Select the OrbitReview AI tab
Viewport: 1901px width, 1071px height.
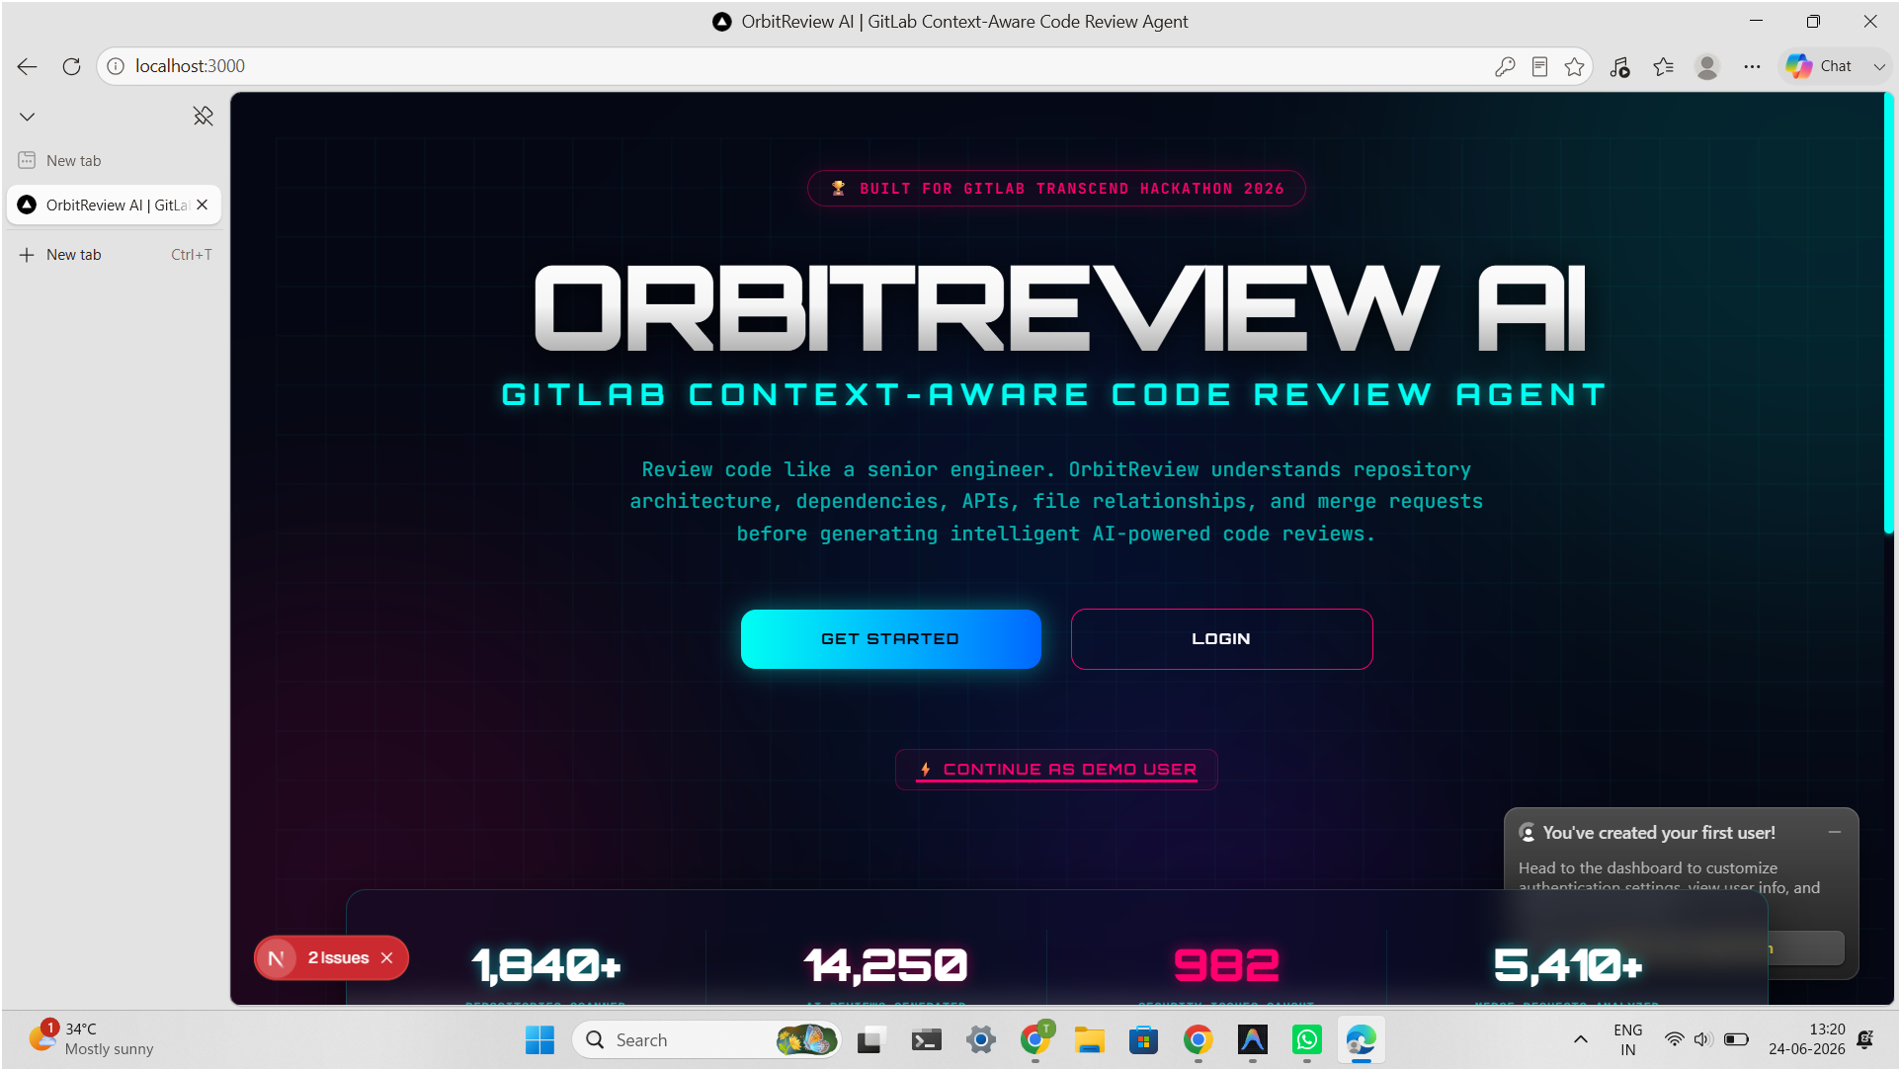115,205
